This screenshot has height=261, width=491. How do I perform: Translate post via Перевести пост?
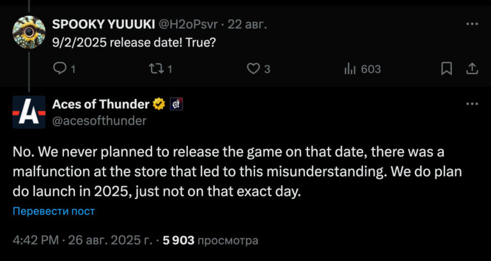54,211
